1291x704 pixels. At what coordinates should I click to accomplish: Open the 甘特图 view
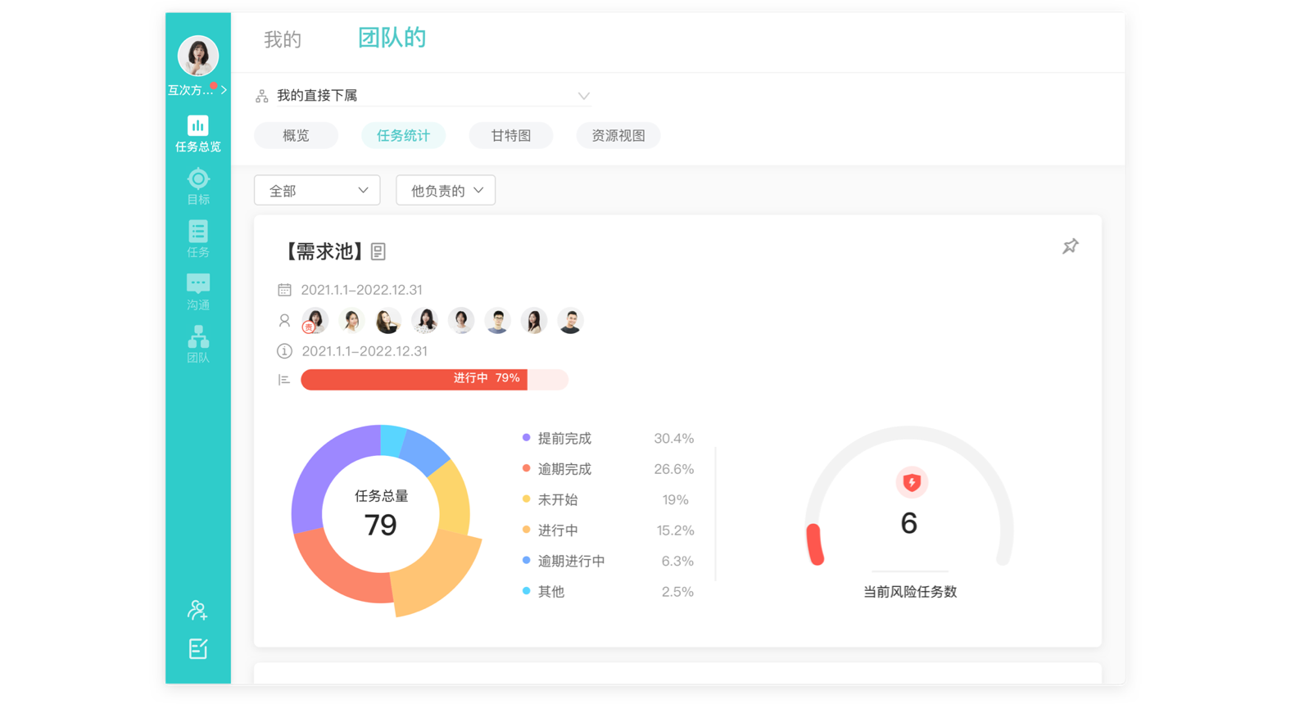coord(511,136)
